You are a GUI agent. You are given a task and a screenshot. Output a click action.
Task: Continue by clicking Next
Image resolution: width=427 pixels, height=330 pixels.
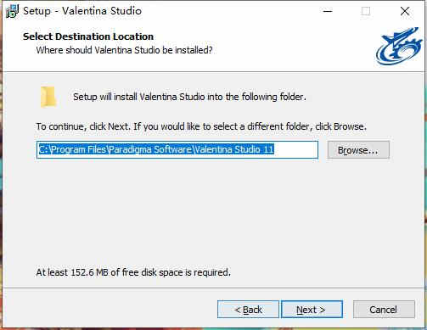pos(312,310)
